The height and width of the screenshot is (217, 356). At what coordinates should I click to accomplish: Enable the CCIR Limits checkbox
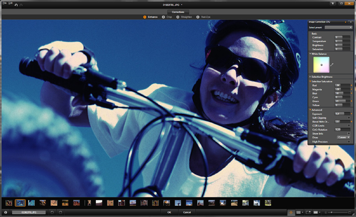click(x=349, y=125)
